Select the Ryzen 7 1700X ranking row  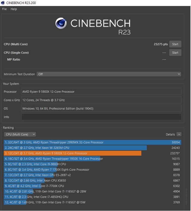click(92, 170)
